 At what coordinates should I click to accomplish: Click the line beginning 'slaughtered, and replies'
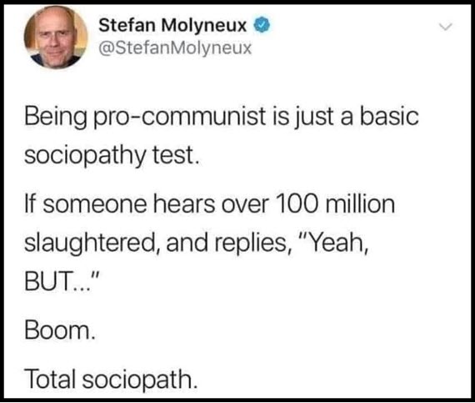197,243
